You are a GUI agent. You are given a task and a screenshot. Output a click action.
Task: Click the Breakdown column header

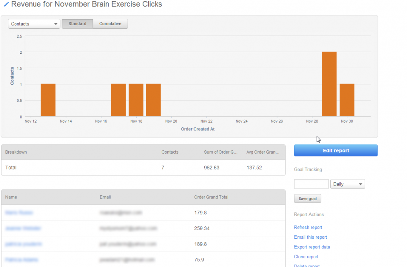16,152
